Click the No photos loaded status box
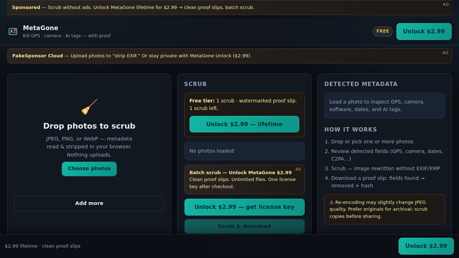Viewport: 459px width, 258px height. coord(244,151)
